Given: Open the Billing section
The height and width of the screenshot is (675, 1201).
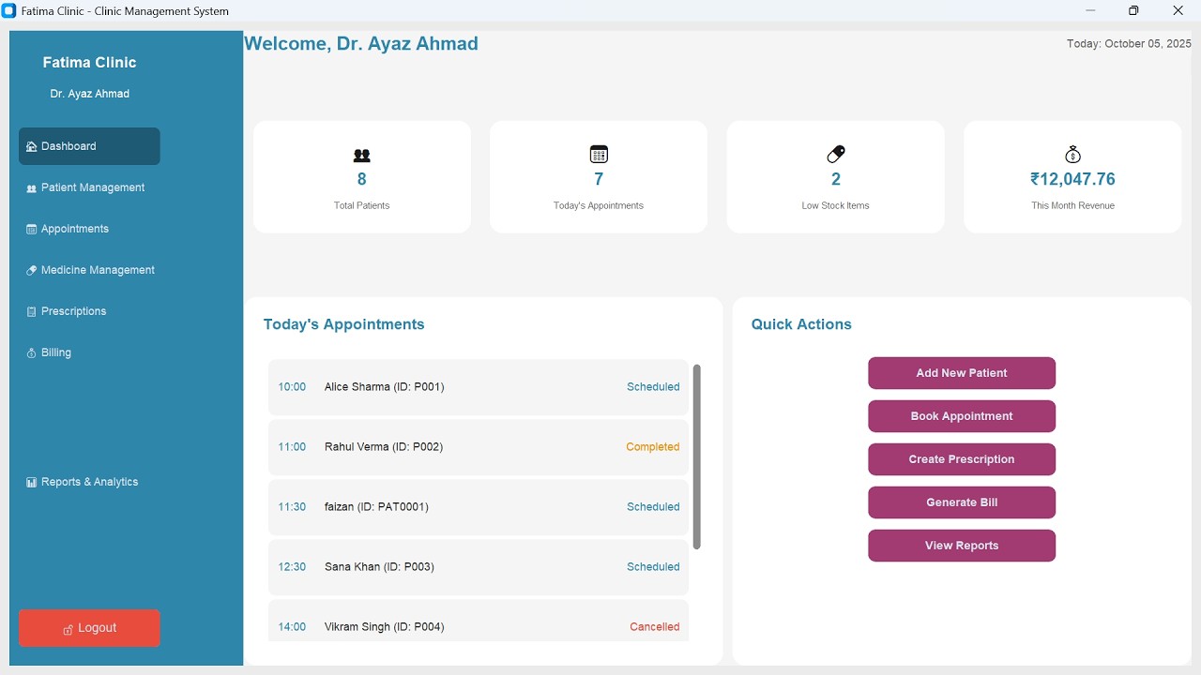Looking at the screenshot, I should (89, 352).
